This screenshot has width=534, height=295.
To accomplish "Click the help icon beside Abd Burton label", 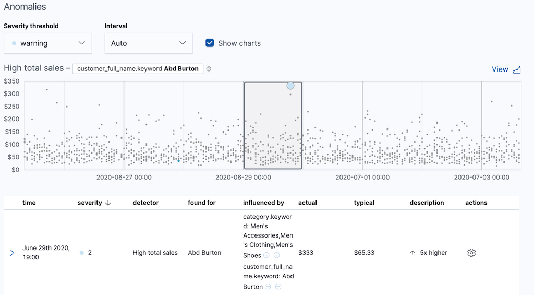I will click(x=209, y=69).
